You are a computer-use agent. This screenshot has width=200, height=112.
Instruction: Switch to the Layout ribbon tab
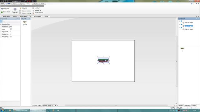(28, 4)
